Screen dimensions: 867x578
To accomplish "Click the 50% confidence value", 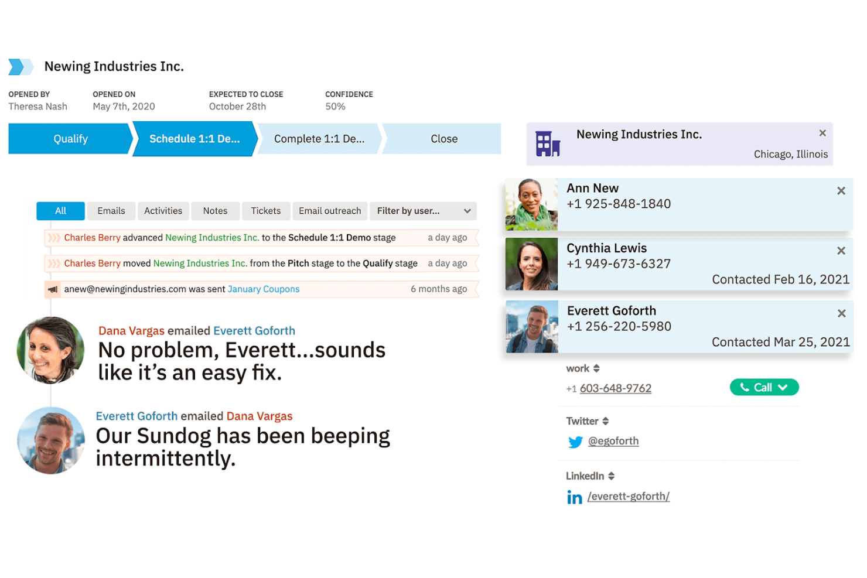I will click(x=335, y=107).
